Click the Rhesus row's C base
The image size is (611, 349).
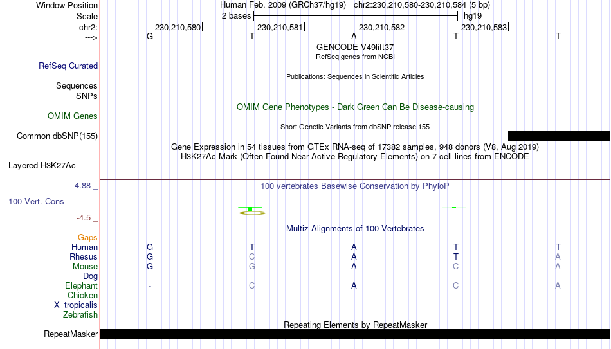(251, 257)
